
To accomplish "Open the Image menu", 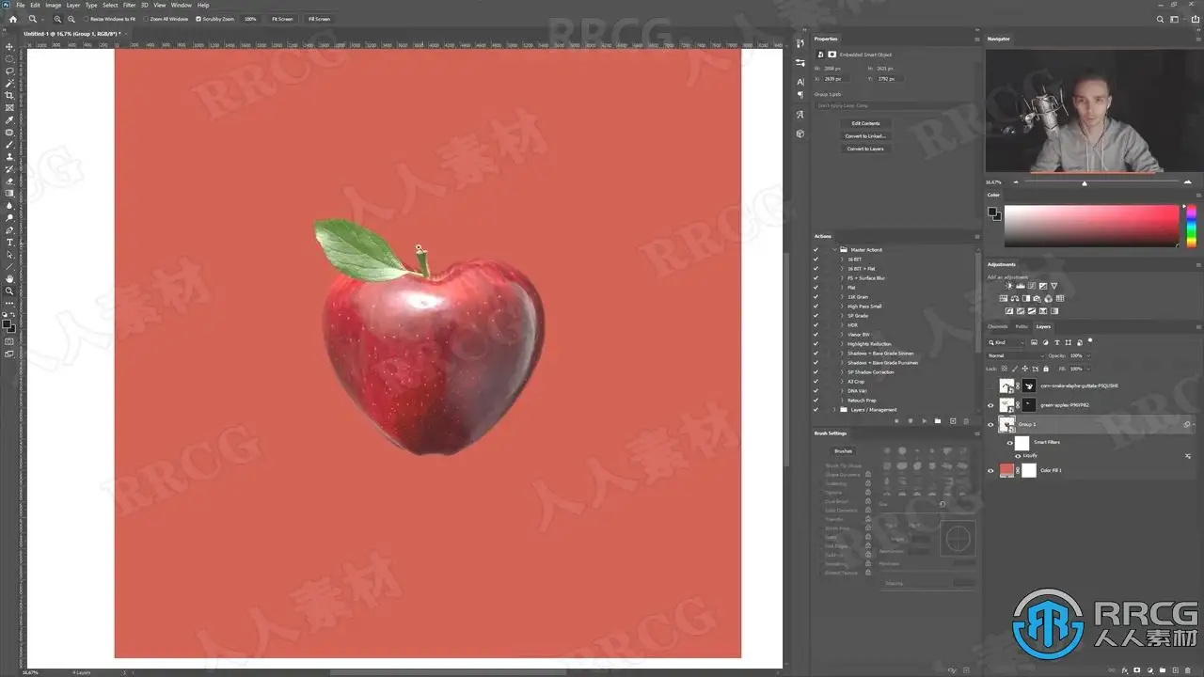I will [x=55, y=5].
